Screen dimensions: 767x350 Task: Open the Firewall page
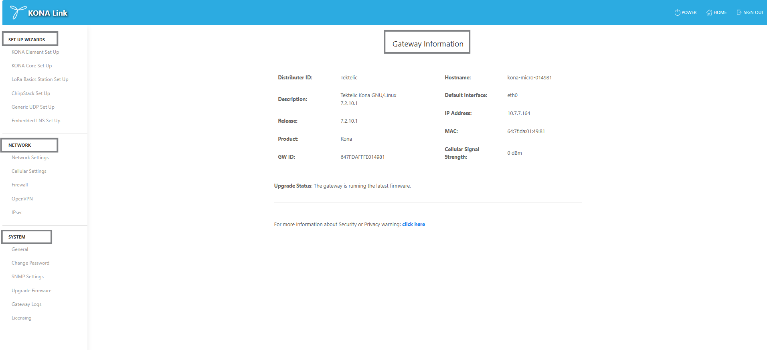point(20,185)
